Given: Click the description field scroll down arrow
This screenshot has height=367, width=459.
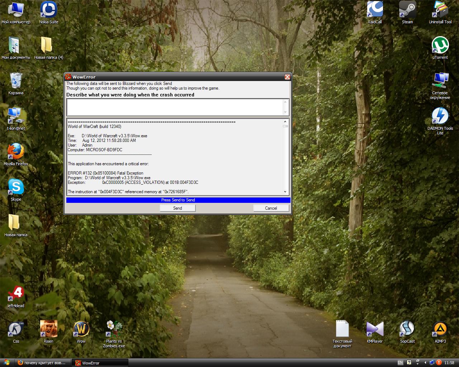Looking at the screenshot, I should click(x=285, y=112).
